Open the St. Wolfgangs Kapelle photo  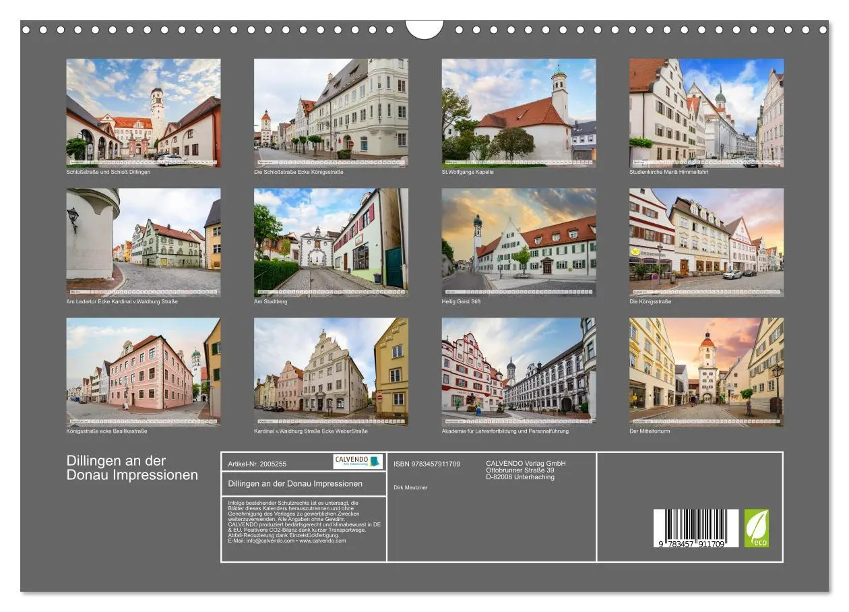(519, 113)
